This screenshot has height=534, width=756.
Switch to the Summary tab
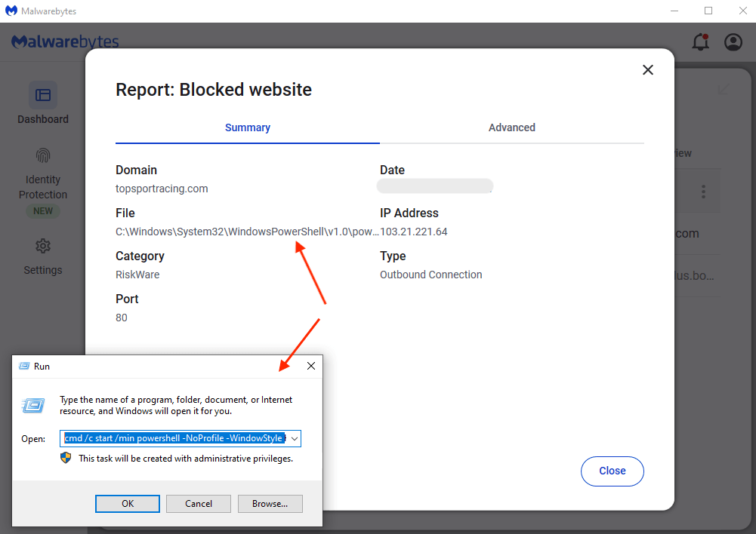pyautogui.click(x=247, y=127)
